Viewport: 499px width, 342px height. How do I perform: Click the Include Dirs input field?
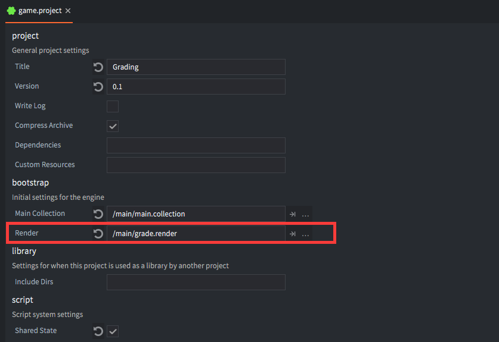(196, 282)
